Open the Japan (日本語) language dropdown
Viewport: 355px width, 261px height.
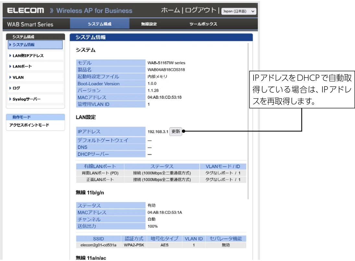pyautogui.click(x=239, y=11)
